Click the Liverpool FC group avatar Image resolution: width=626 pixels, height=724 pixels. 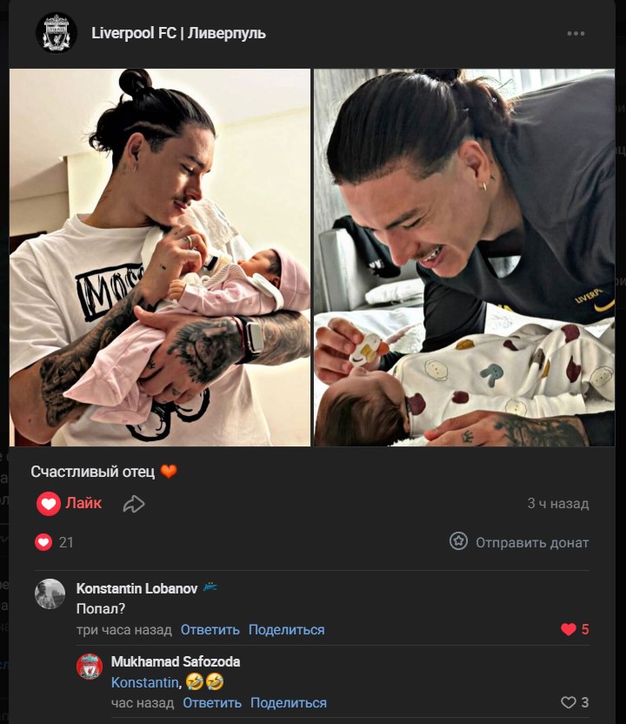(x=56, y=33)
